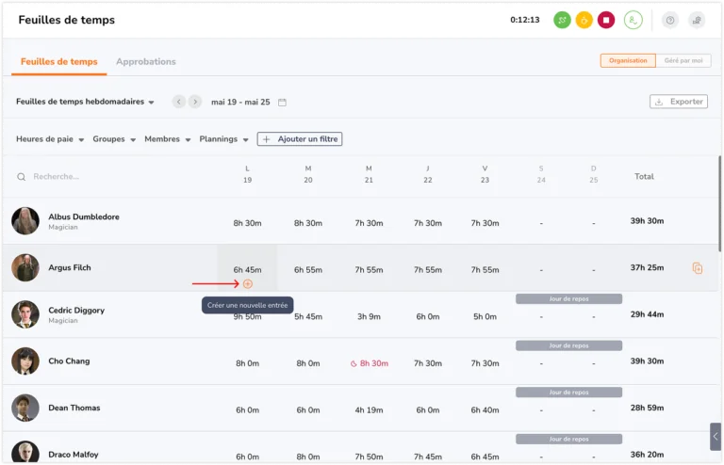Click Argus Filch's total 37h 25m
This screenshot has width=724, height=465.
pyautogui.click(x=647, y=267)
